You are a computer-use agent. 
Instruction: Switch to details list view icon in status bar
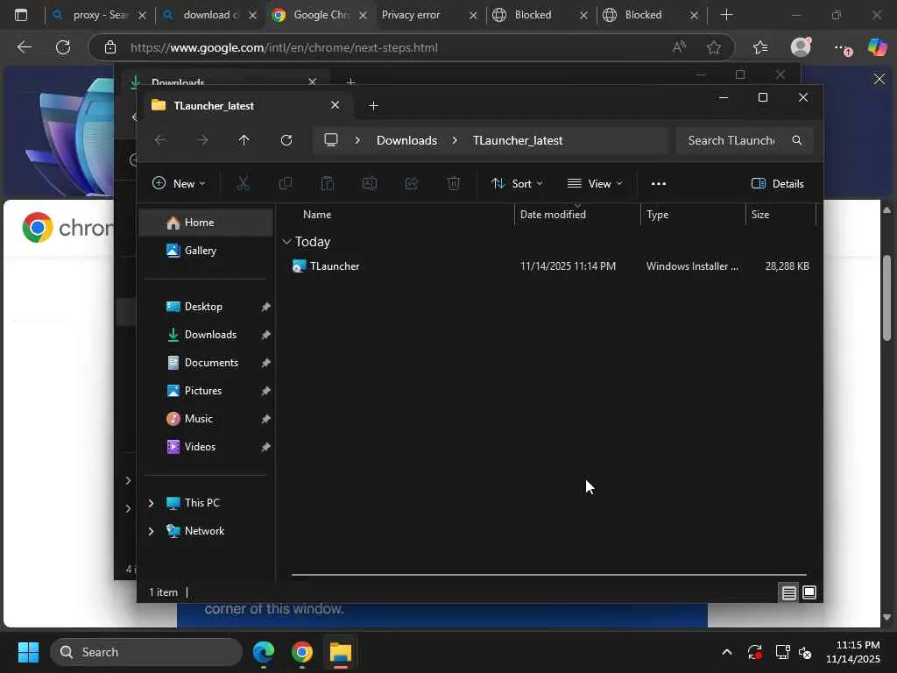coord(789,592)
